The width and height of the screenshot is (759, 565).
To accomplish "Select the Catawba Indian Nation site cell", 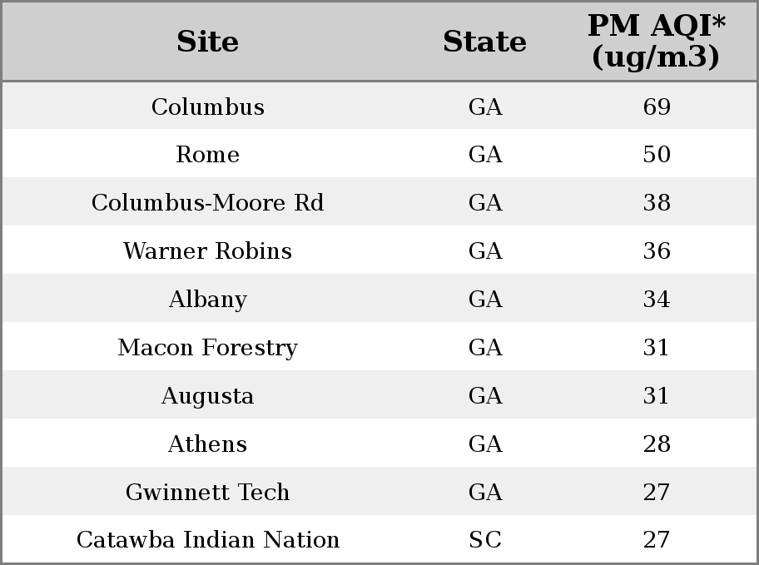I will point(208,539).
